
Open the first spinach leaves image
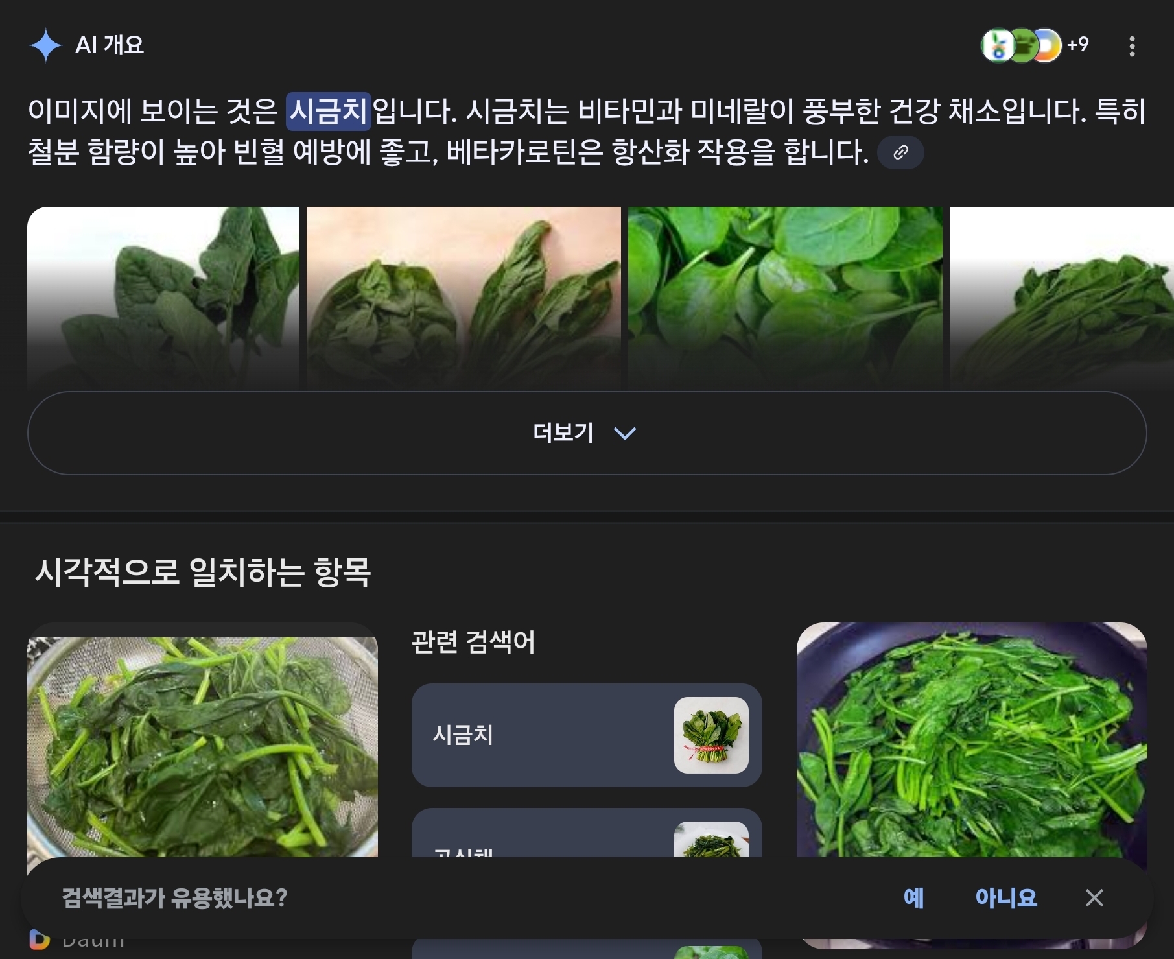[163, 298]
